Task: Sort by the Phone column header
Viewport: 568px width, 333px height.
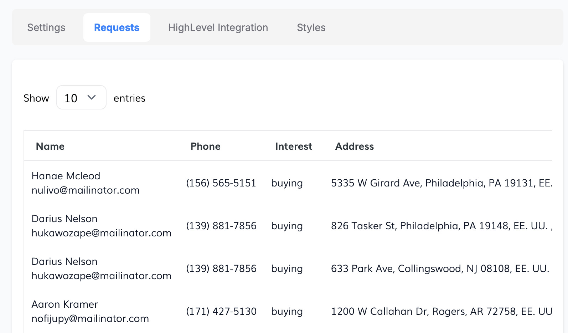Action: 205,146
